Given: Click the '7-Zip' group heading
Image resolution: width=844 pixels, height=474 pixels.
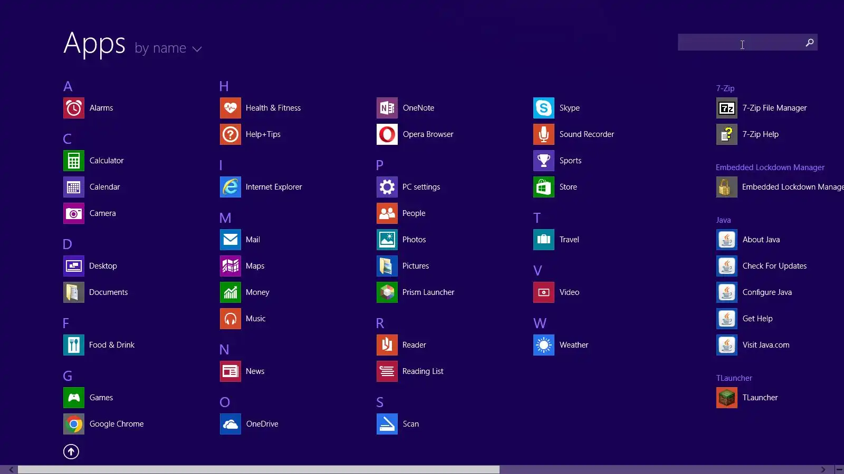Looking at the screenshot, I should [x=725, y=88].
